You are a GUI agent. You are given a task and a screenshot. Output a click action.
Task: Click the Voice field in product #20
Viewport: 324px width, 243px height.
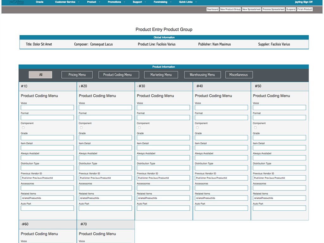105,108
